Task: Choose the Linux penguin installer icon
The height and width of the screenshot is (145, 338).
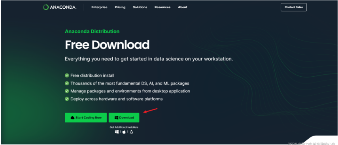Action: click(x=131, y=132)
